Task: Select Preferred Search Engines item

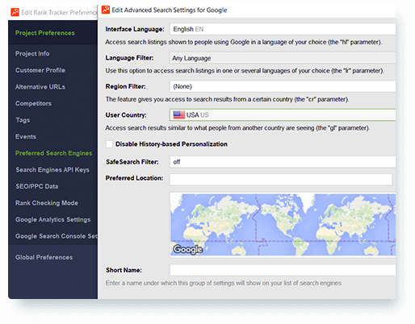Action: coord(53,153)
